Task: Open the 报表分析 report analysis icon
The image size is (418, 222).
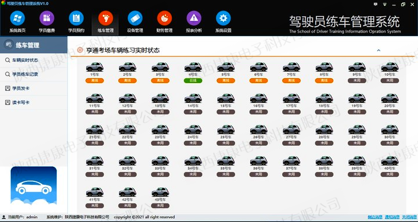Action: point(194,19)
